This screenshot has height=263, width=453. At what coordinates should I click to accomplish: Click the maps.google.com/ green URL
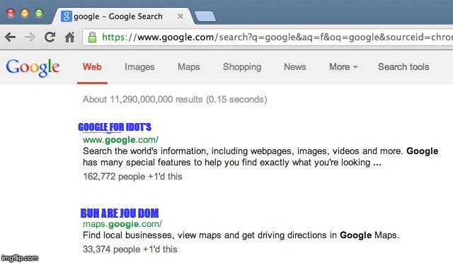tap(122, 224)
